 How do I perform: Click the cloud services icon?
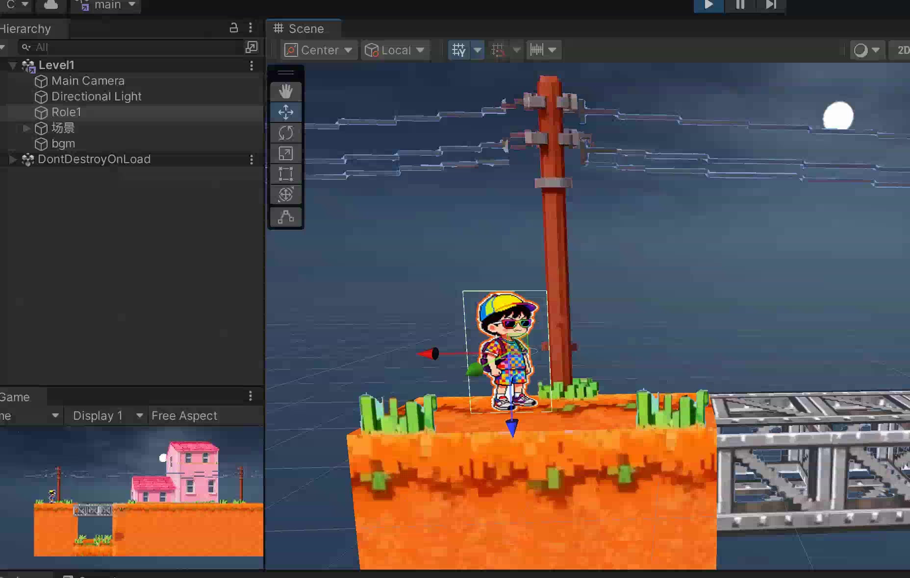click(x=51, y=5)
